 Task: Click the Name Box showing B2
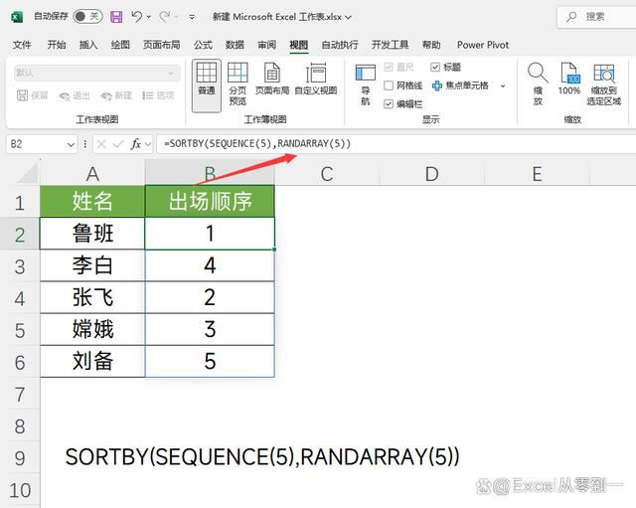pos(36,144)
